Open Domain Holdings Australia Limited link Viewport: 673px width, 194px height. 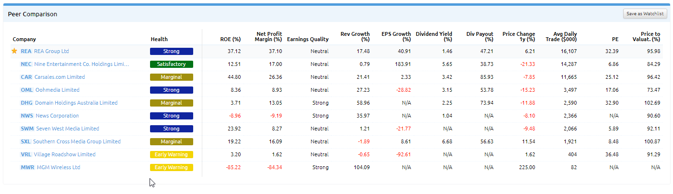pos(76,103)
